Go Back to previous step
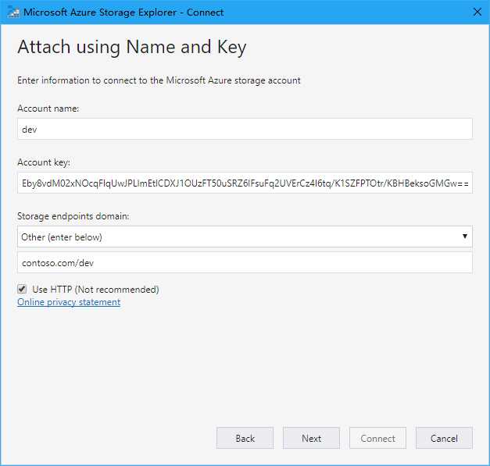 click(x=245, y=438)
